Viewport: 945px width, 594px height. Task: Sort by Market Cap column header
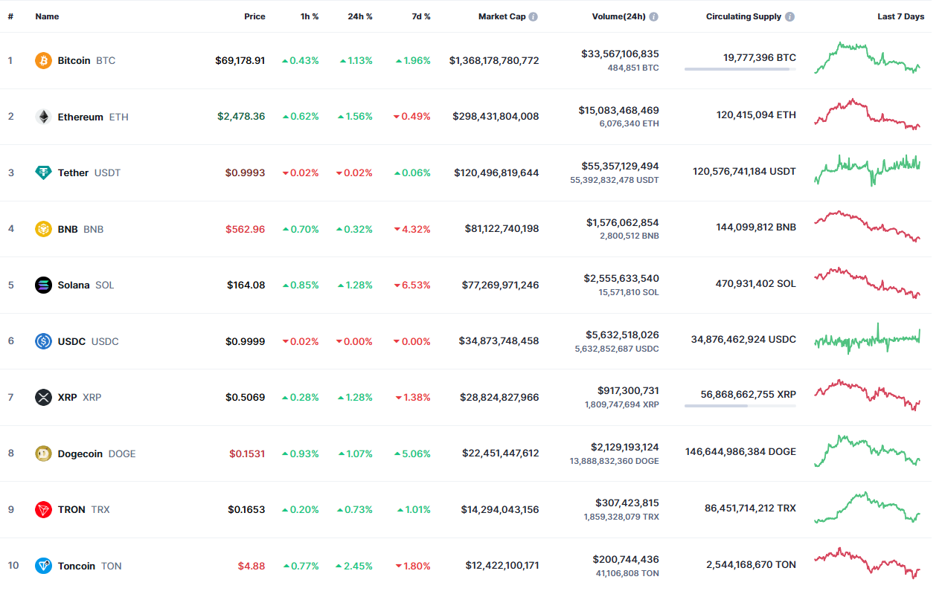click(x=502, y=16)
